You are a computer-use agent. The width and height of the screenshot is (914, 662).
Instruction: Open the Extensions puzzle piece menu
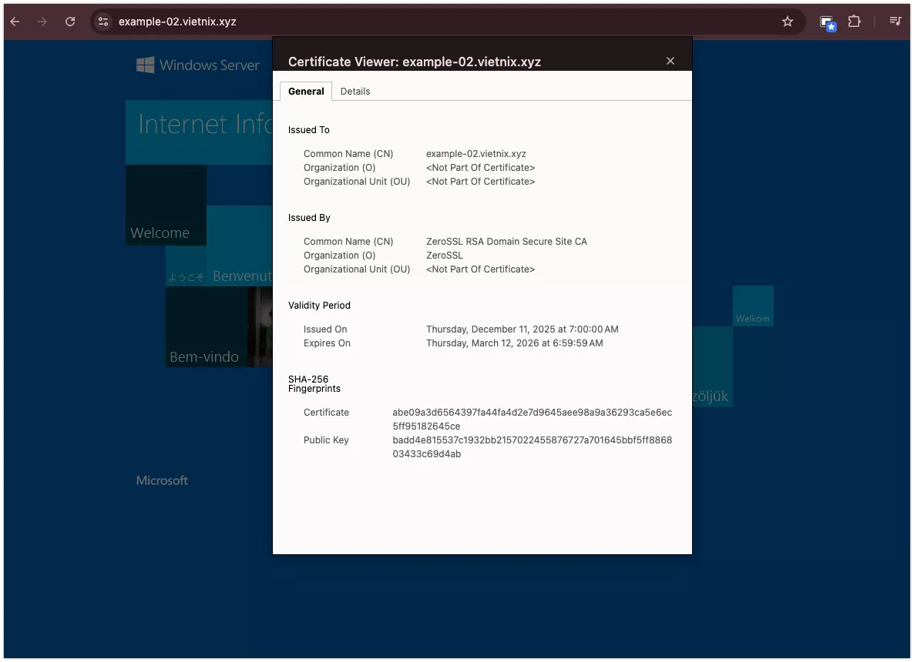pos(854,22)
